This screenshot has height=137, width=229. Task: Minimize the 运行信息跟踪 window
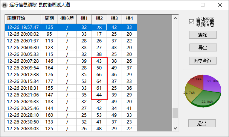click(186, 5)
